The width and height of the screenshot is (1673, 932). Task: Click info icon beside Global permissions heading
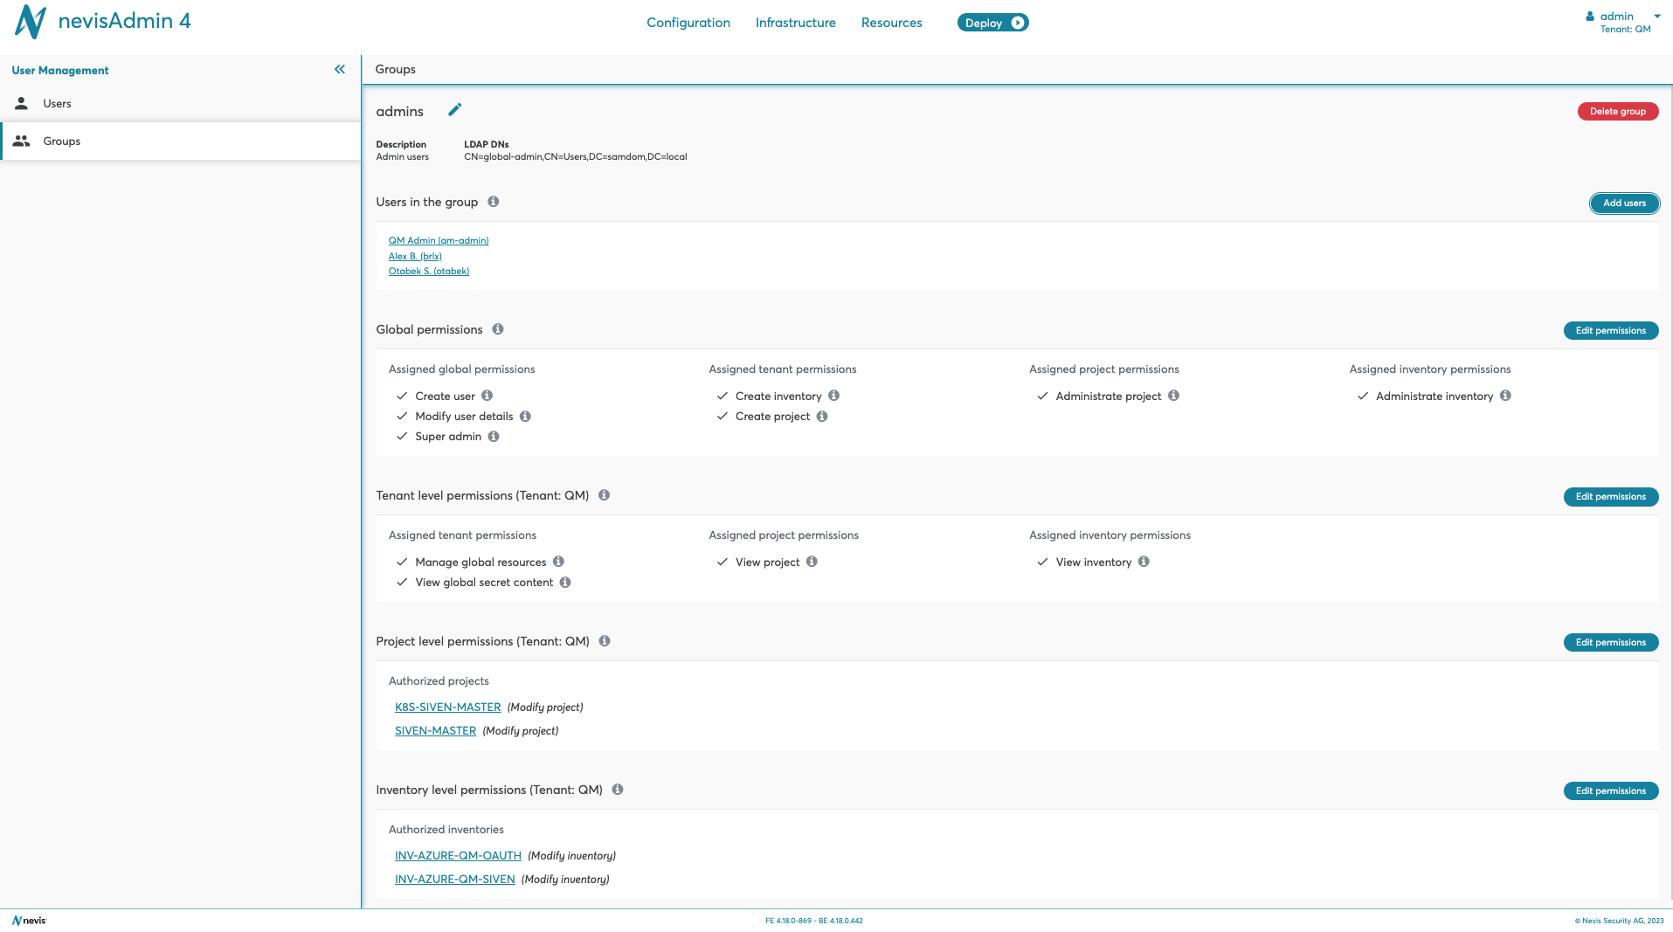click(498, 329)
